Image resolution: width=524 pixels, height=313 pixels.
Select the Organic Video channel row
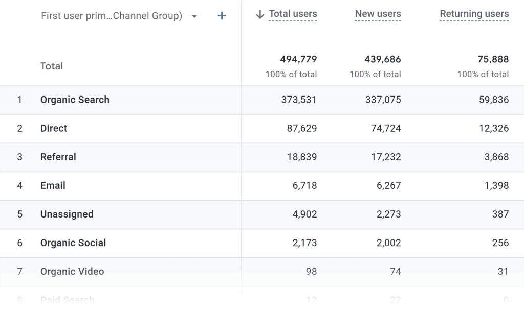click(72, 271)
